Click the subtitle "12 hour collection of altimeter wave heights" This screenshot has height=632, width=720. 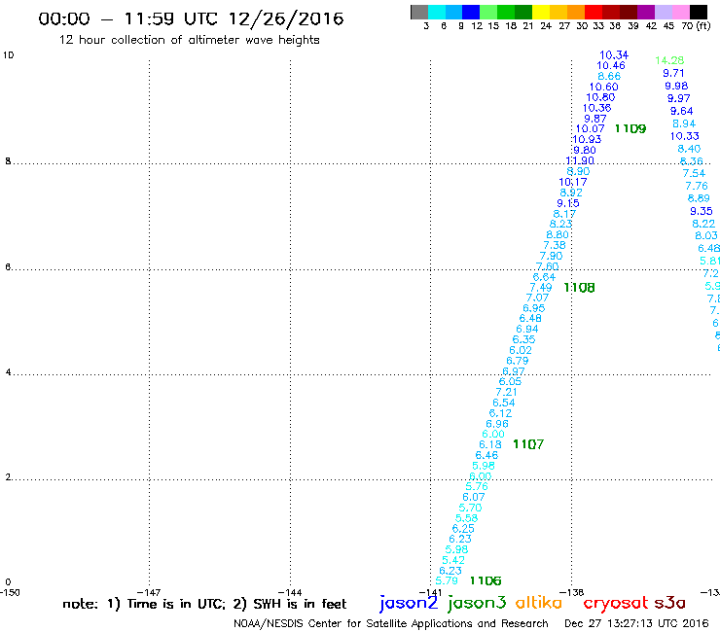coord(189,40)
